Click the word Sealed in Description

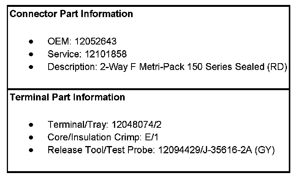pos(250,67)
